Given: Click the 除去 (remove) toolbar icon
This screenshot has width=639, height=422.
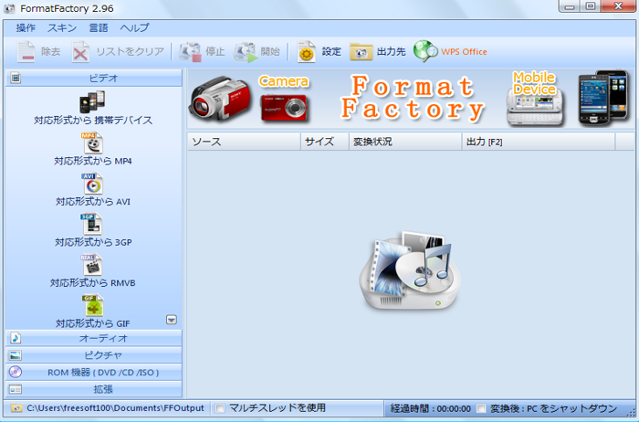Looking at the screenshot, I should click(x=26, y=51).
